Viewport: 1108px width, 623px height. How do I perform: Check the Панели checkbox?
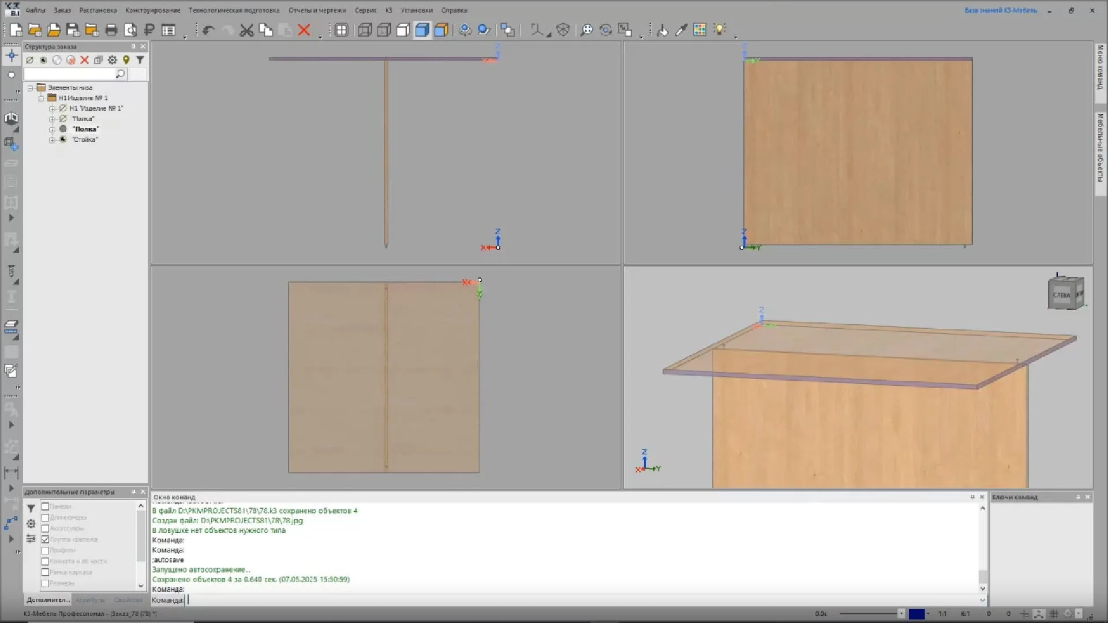[45, 506]
